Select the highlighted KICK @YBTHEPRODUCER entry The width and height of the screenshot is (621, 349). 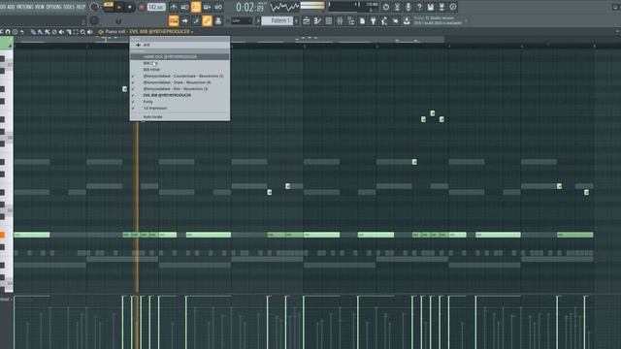point(180,56)
